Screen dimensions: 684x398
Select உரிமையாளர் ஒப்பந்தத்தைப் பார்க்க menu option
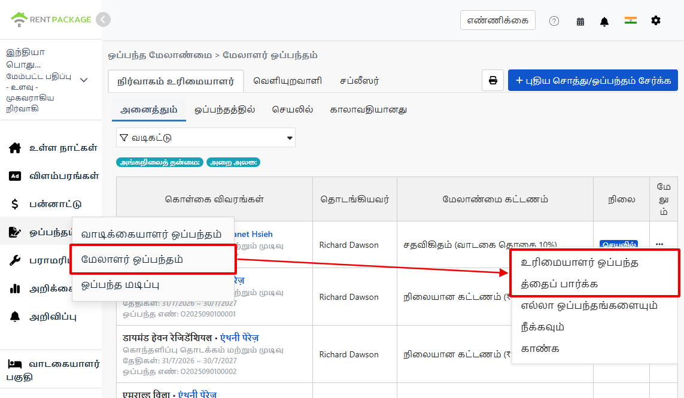pos(595,273)
